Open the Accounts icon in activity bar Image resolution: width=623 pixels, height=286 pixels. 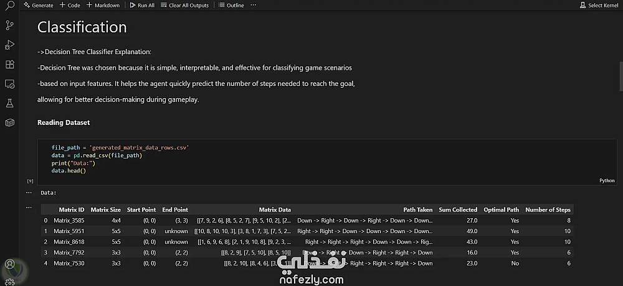point(9,264)
